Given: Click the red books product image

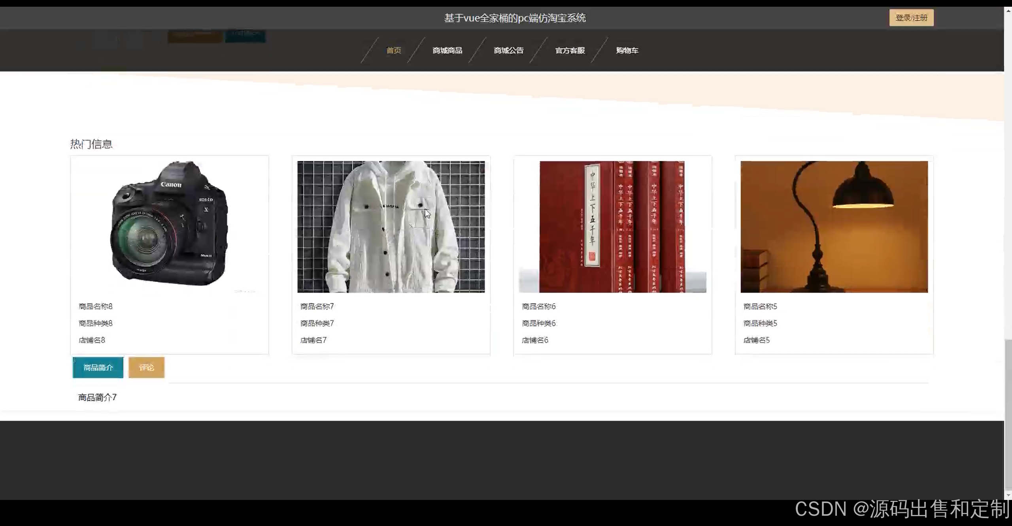Looking at the screenshot, I should click(612, 226).
